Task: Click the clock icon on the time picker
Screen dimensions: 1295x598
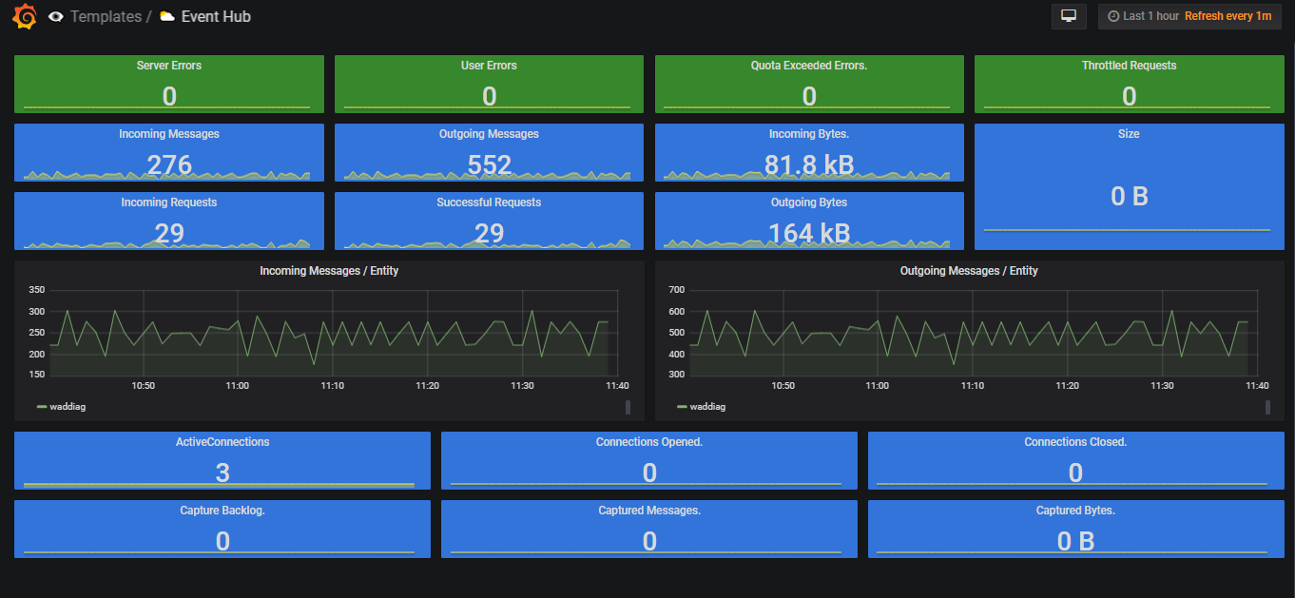Action: 1115,16
